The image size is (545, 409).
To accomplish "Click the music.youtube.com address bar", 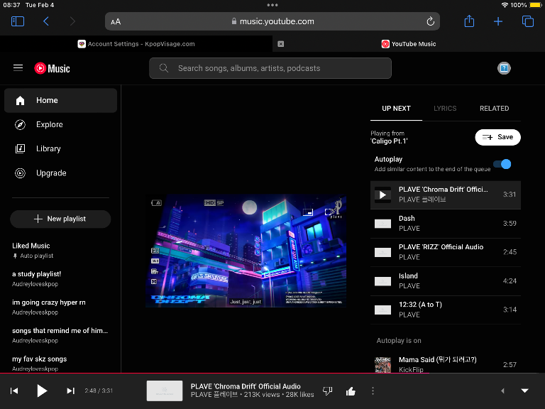I will click(272, 21).
